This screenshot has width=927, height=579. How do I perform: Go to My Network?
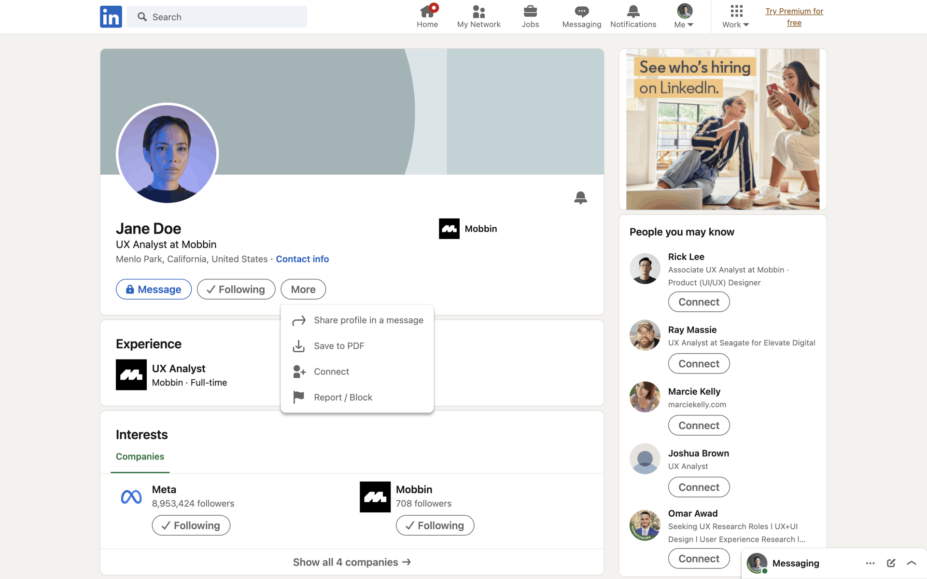tap(478, 16)
